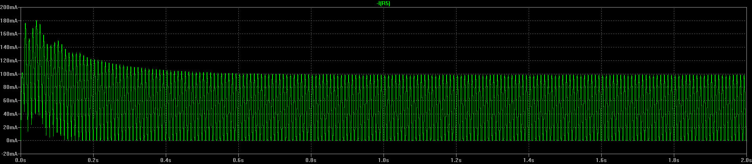The image size is (752, 164).
Task: Click the -20mA y-axis label
Action: point(10,154)
